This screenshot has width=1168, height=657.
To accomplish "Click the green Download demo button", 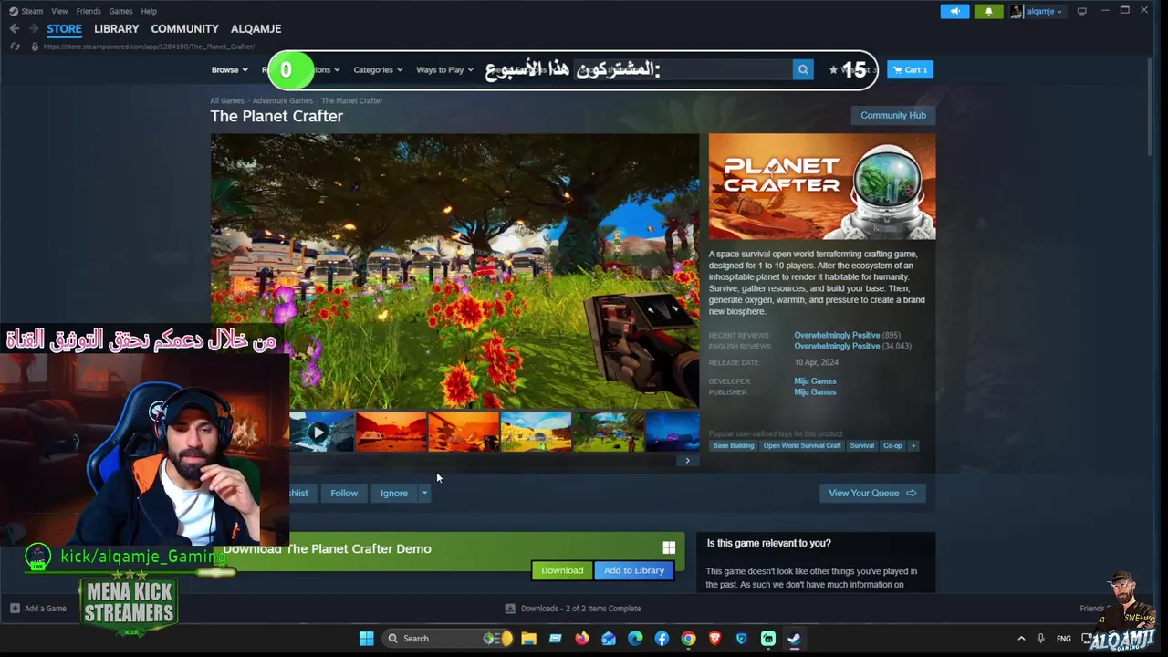I will (562, 570).
